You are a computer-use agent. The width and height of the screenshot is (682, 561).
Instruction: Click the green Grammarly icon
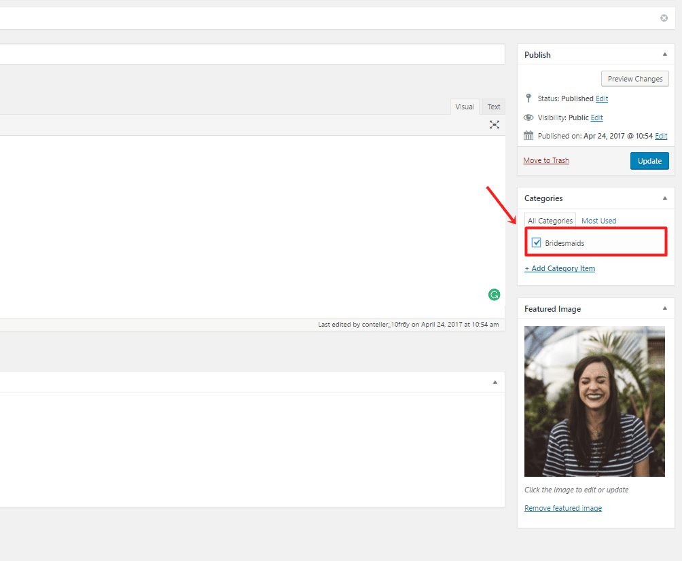pyautogui.click(x=494, y=295)
